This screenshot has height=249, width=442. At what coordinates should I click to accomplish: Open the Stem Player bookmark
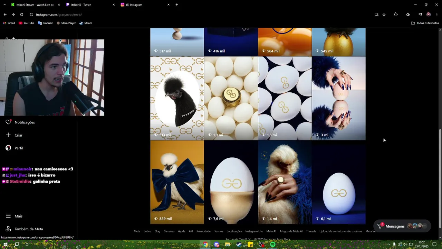[66, 23]
